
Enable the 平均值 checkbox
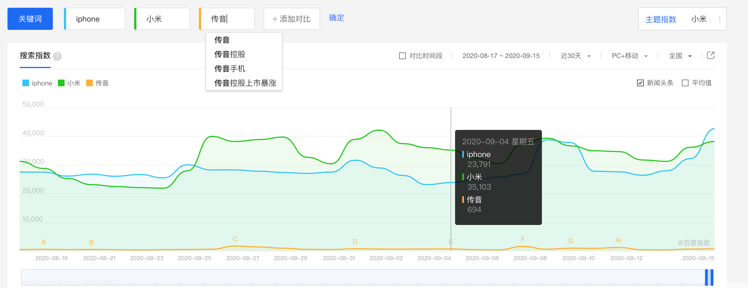coord(685,83)
